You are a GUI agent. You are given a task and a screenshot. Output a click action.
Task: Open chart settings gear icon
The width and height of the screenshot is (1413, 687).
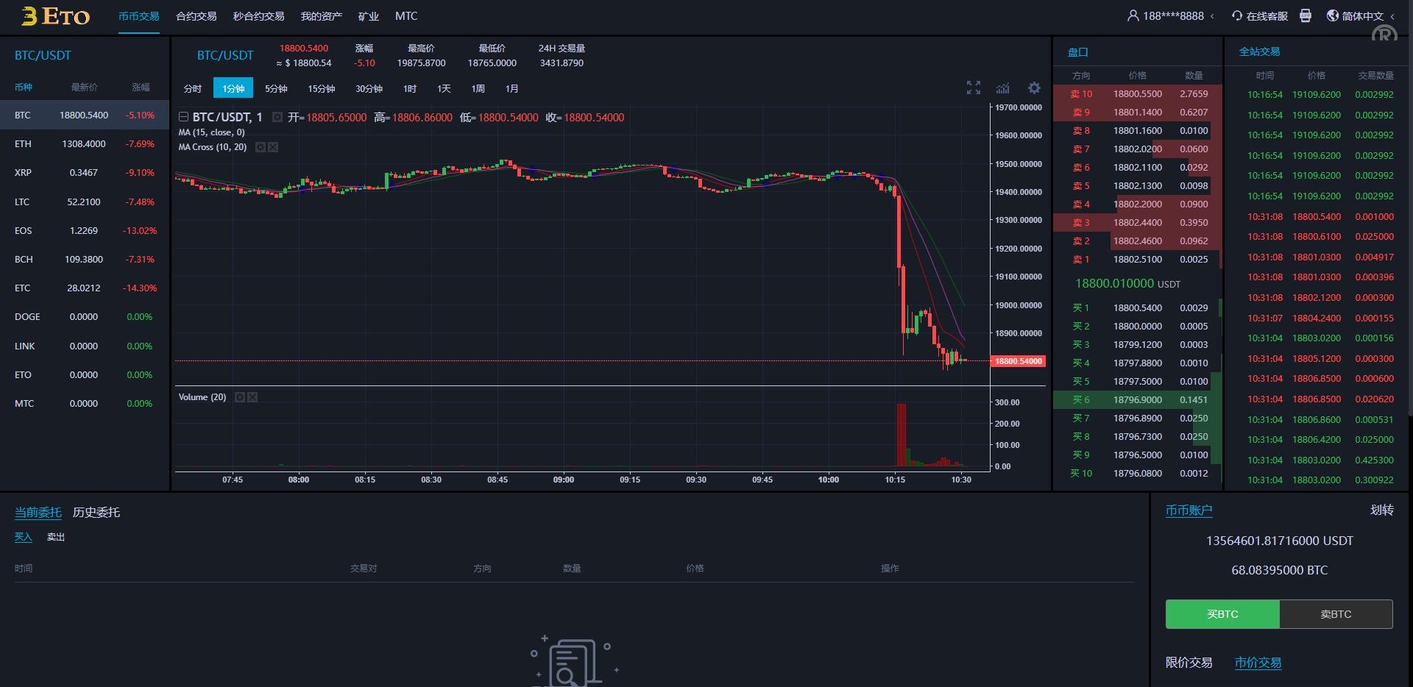pos(1034,88)
